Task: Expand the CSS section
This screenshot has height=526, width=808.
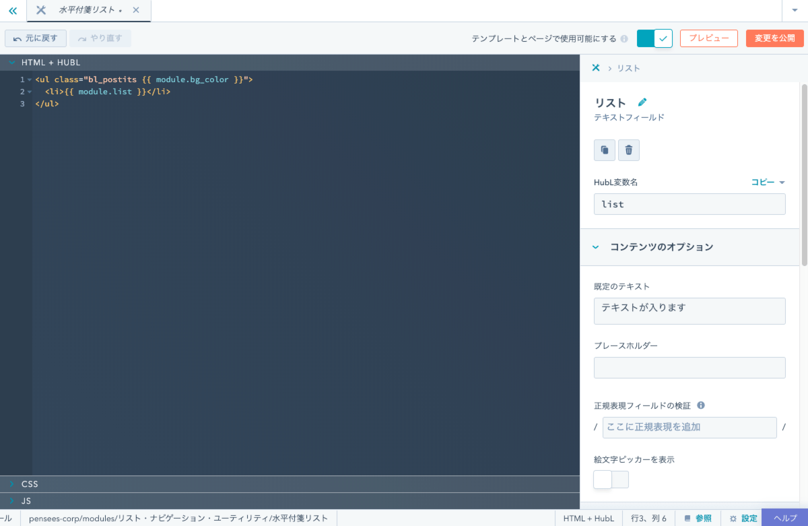Action: (x=30, y=484)
